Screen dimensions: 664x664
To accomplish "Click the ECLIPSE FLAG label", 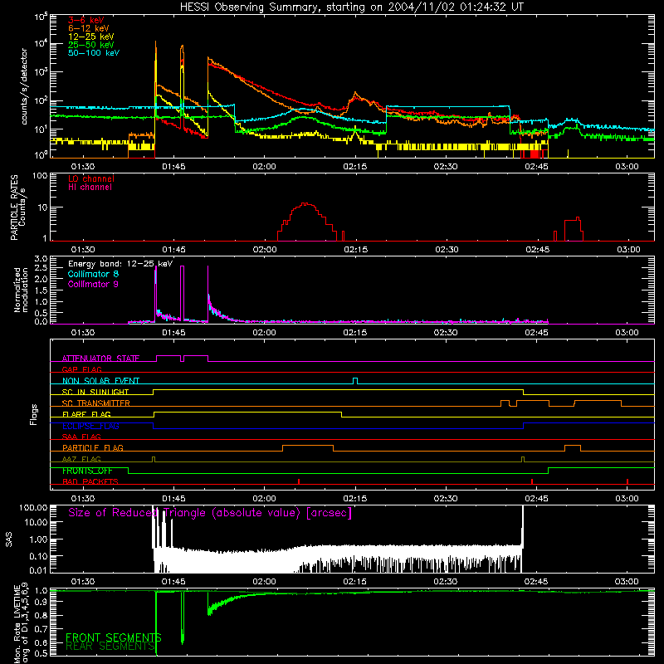I will click(90, 426).
